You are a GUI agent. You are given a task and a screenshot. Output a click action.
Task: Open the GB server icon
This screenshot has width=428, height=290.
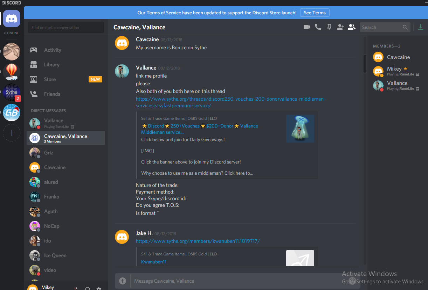pos(12,113)
